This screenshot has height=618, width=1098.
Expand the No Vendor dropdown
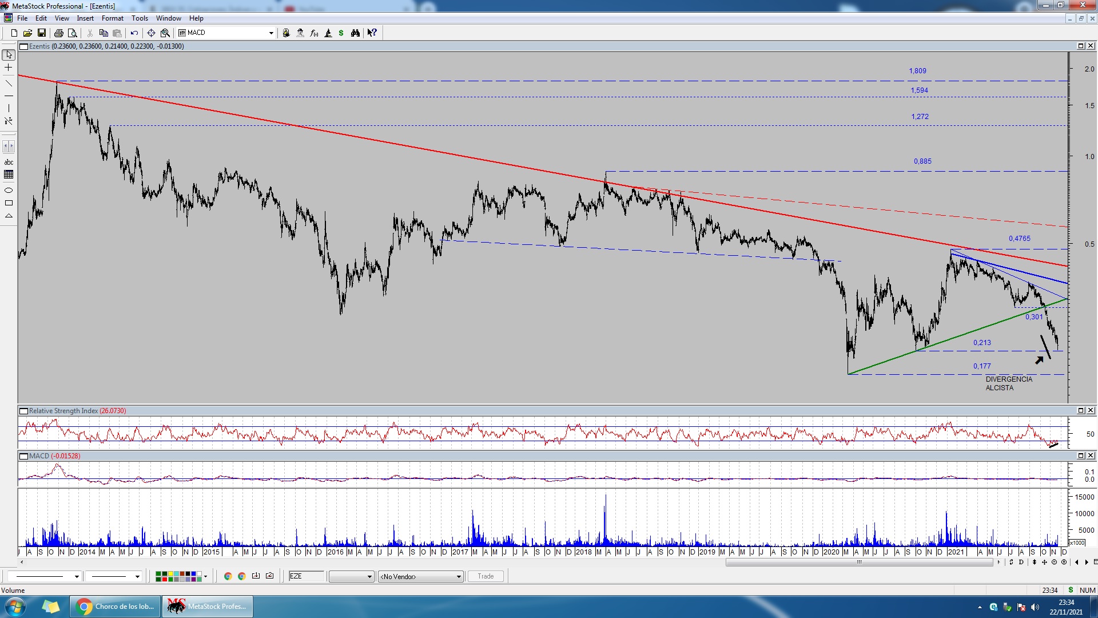click(x=459, y=577)
